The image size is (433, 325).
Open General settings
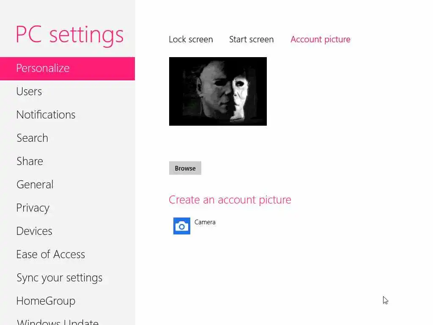tap(35, 185)
